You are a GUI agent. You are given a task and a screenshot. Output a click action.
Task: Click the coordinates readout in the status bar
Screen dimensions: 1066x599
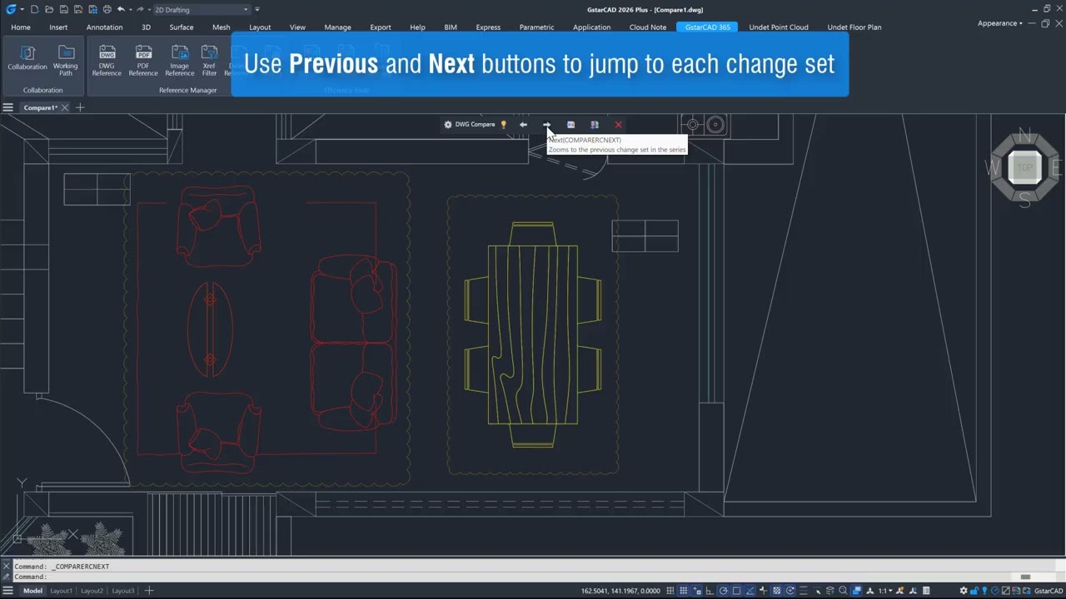620,591
